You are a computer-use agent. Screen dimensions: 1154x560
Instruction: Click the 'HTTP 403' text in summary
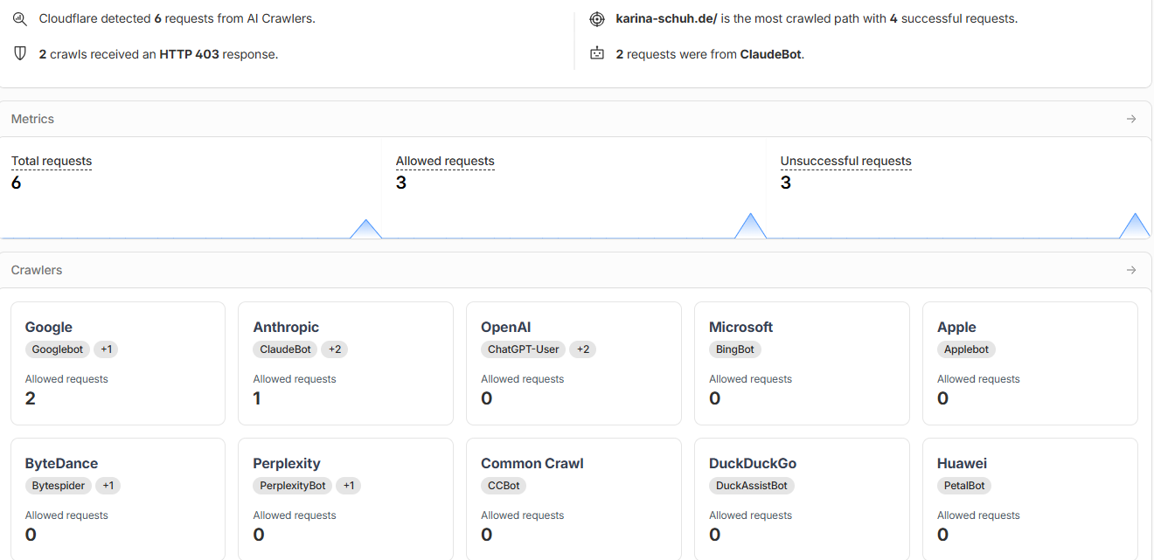pyautogui.click(x=189, y=54)
